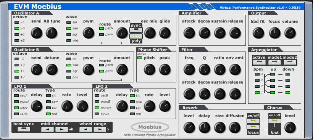Click the Filter Q knob
313x140 pixels.
click(x=205, y=69)
